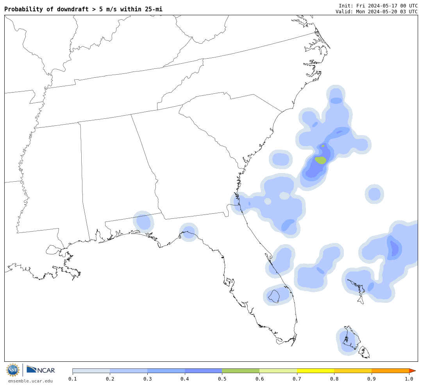
Task: Click the NSF logo icon
Action: click(13, 370)
